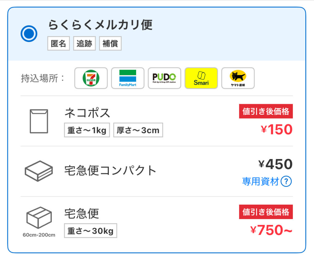Click the 値引き後価格 red price label
The image size is (314, 258).
266,112
